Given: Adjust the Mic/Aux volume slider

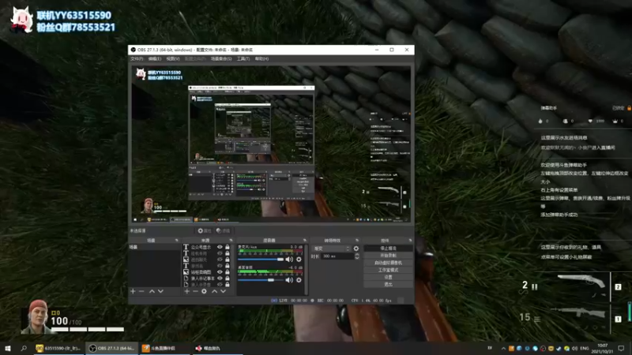Looking at the screenshot, I should (261, 260).
